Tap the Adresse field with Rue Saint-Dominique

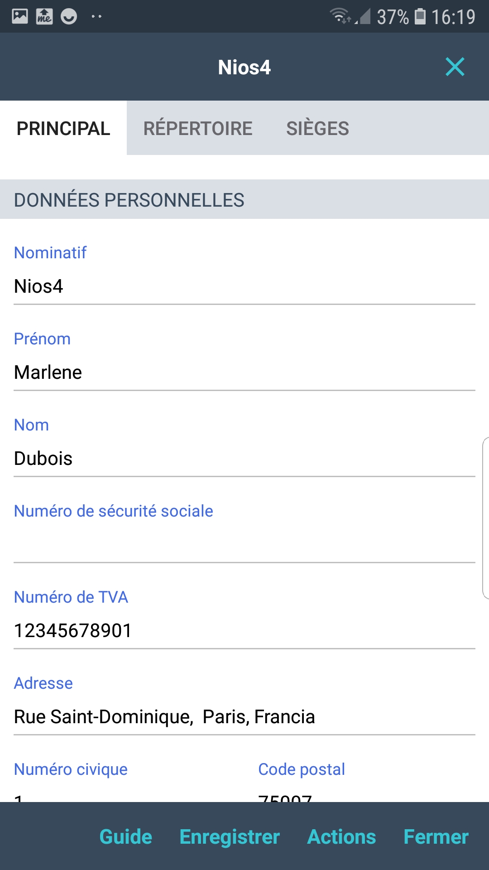tap(244, 717)
